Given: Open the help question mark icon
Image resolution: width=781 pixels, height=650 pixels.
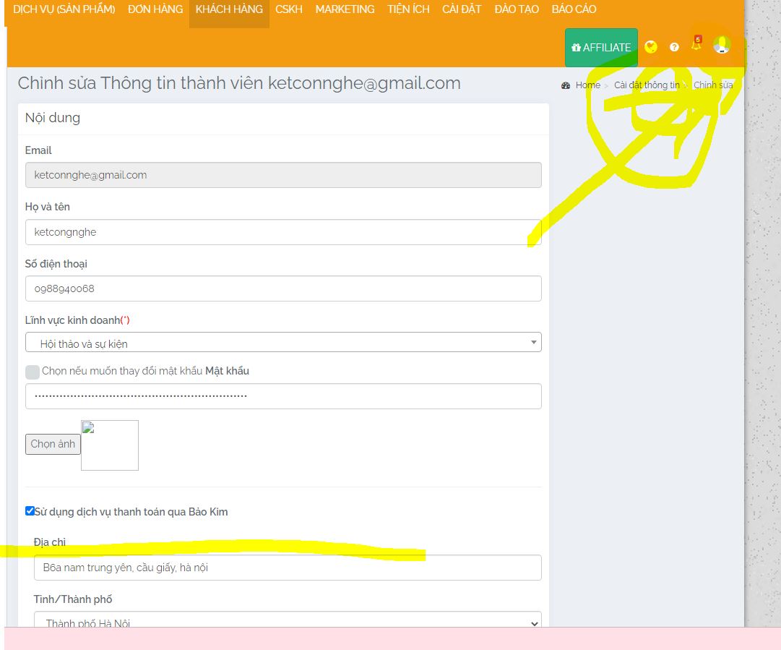Looking at the screenshot, I should tap(674, 47).
